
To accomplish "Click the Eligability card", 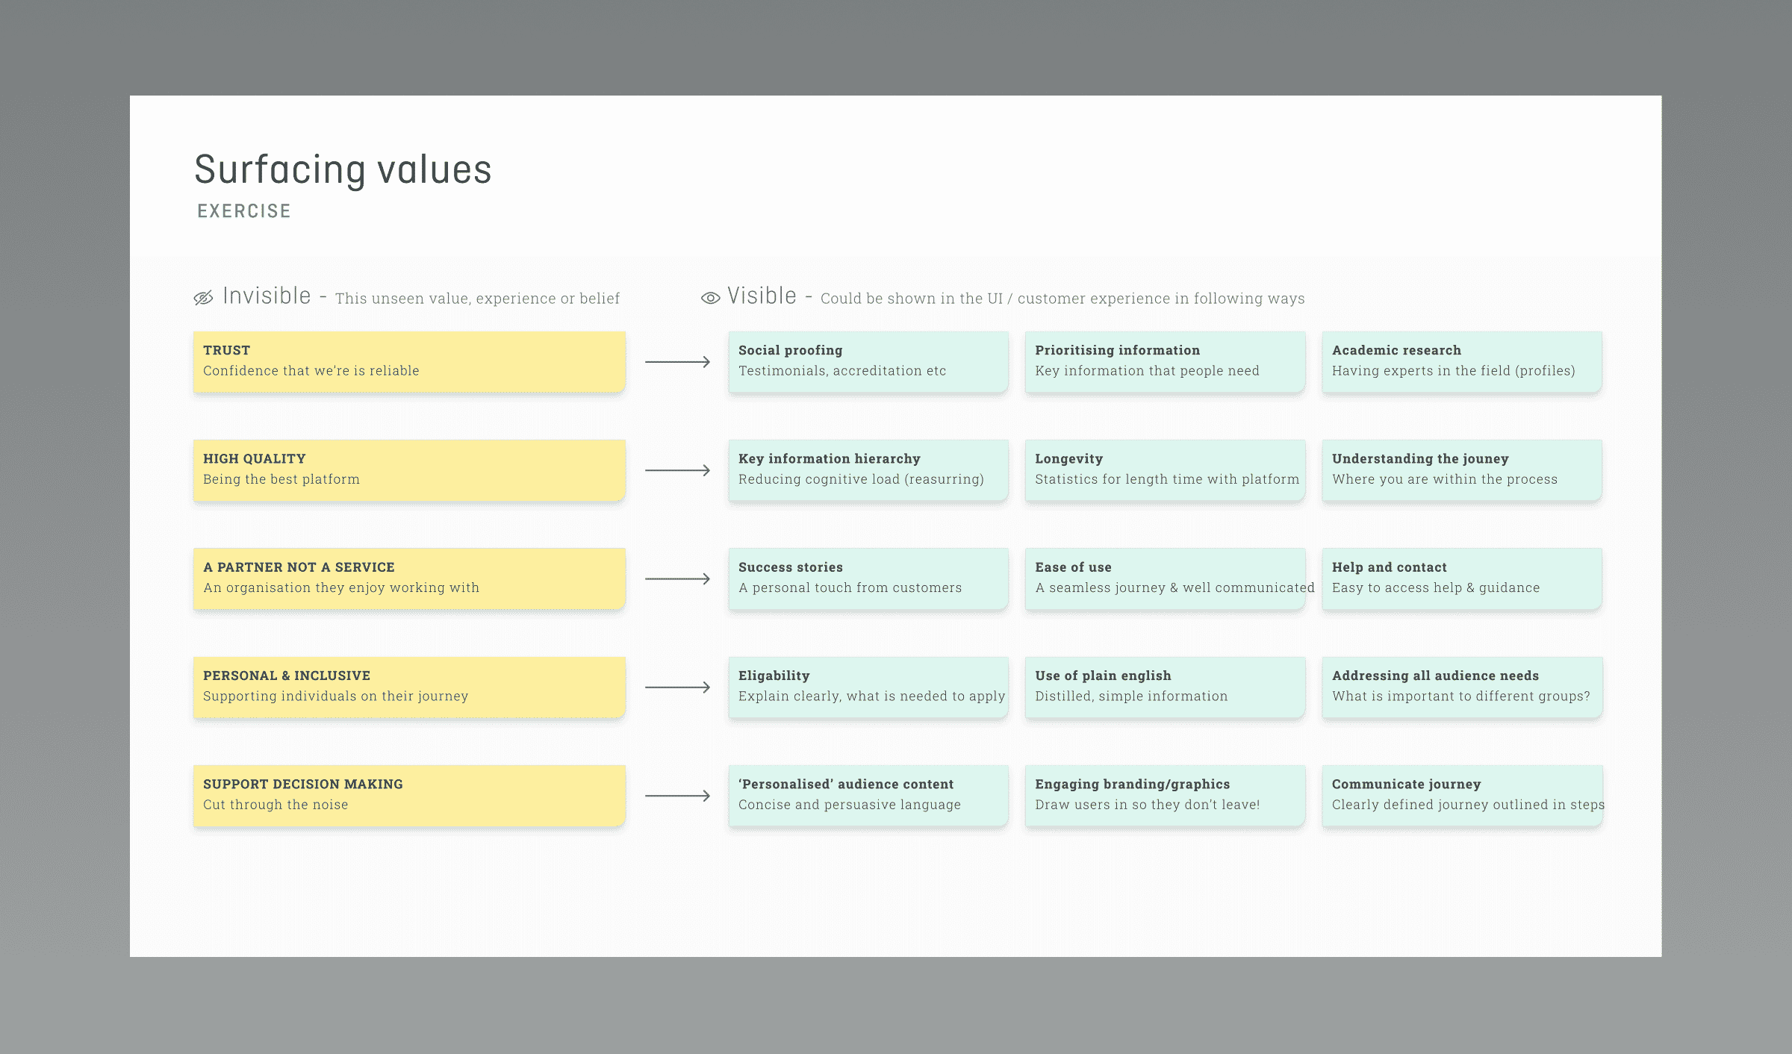I will coord(868,687).
